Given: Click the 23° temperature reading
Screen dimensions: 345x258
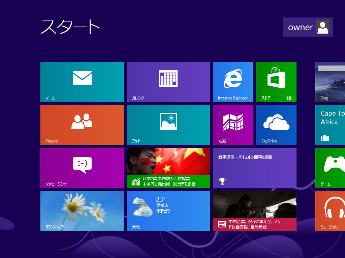Looking at the screenshot, I should click(161, 199).
